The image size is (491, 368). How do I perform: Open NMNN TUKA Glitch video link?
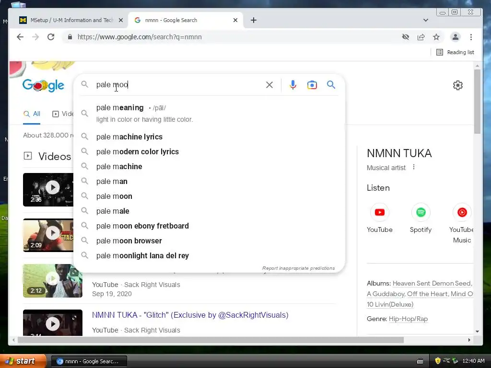190,315
